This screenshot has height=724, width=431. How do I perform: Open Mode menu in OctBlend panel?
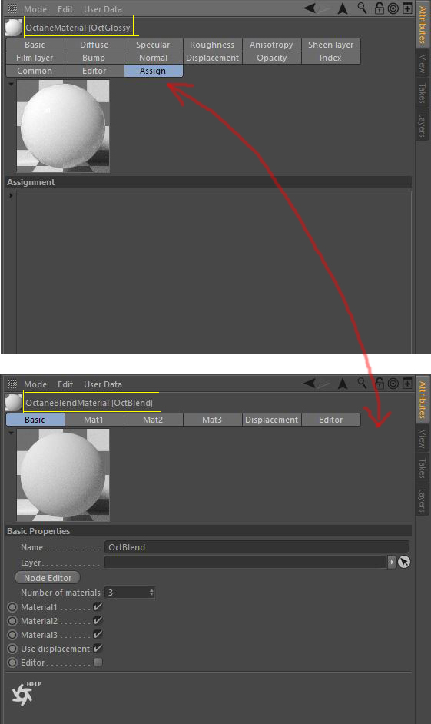click(x=35, y=384)
